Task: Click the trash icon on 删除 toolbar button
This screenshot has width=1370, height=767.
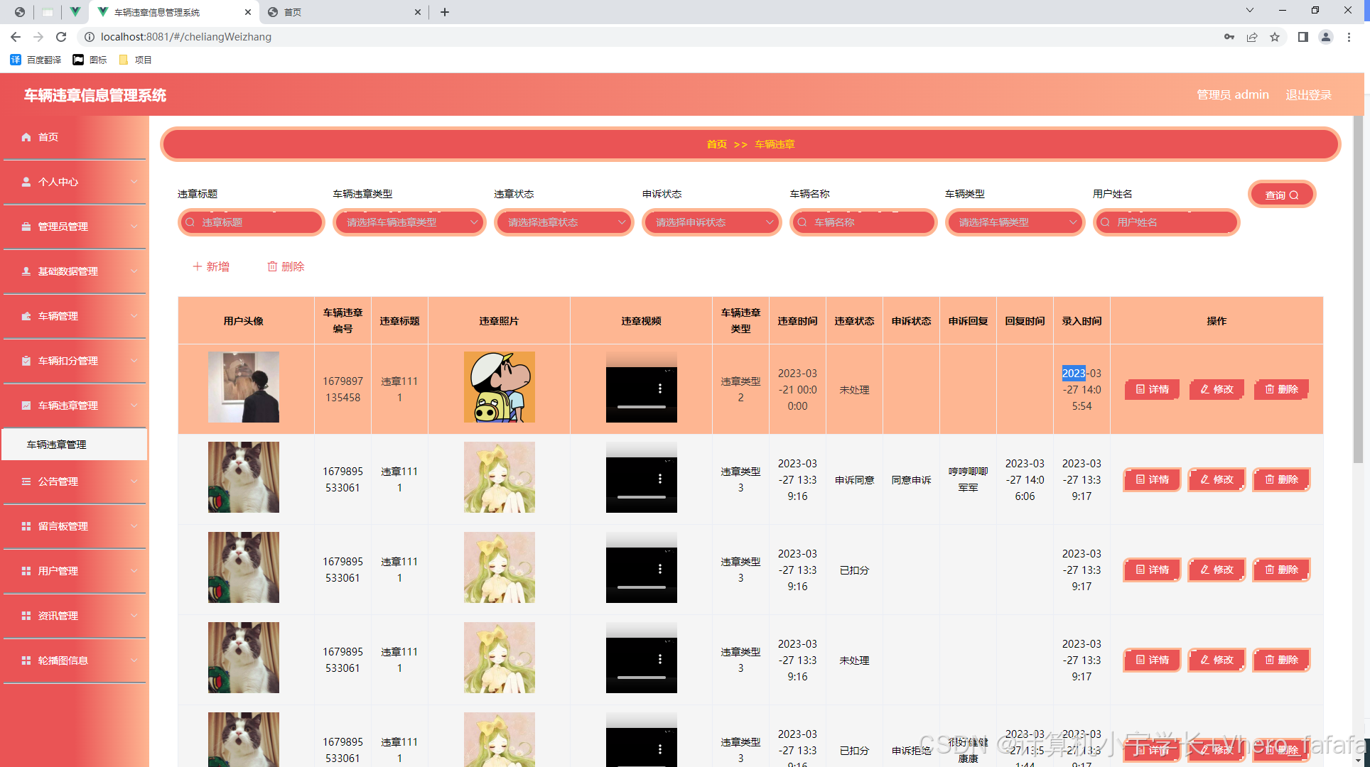Action: [x=272, y=266]
